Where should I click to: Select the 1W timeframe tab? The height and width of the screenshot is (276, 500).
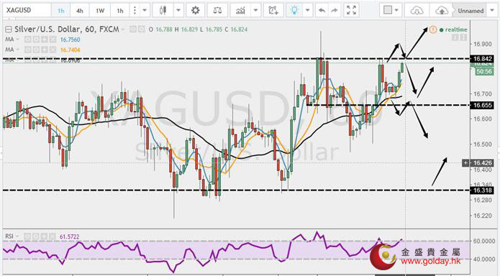point(100,11)
